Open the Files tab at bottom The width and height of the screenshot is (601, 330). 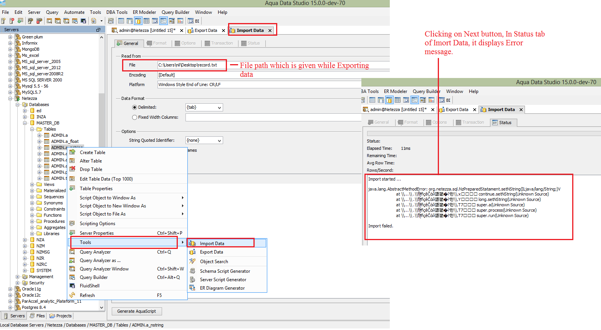click(38, 316)
